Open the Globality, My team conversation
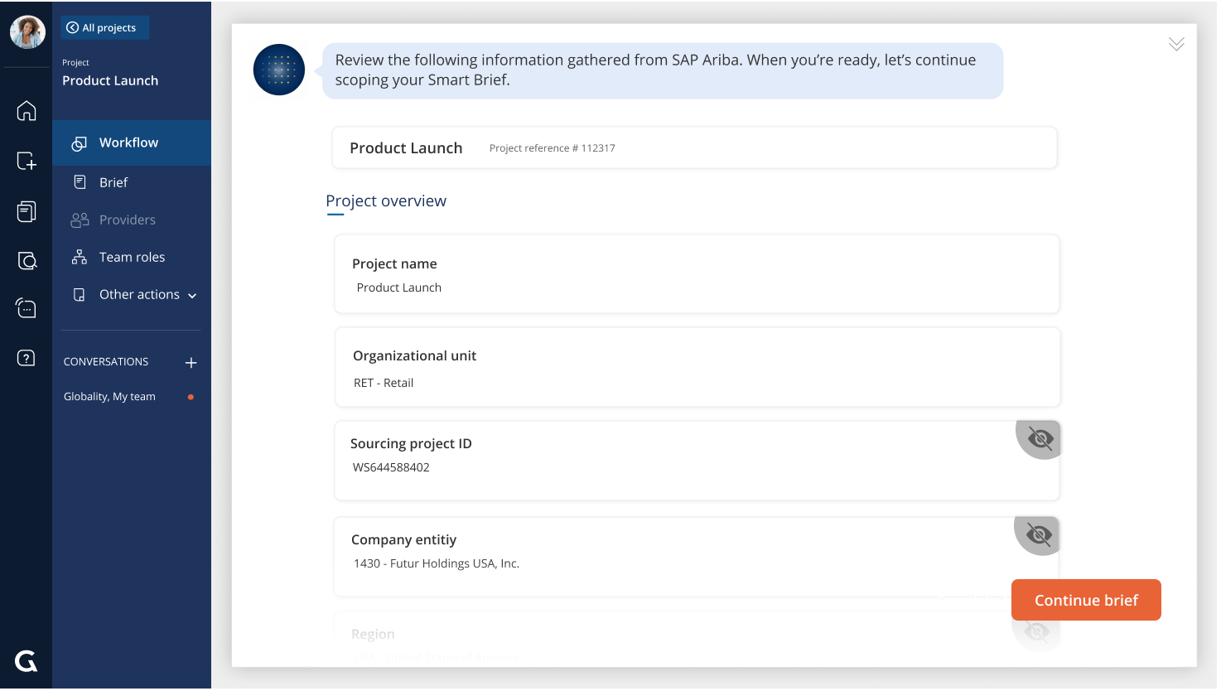 [x=109, y=396]
